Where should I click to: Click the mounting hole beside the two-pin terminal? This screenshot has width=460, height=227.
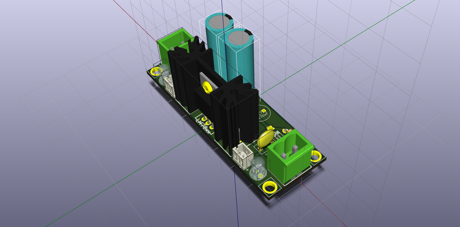(315, 156)
